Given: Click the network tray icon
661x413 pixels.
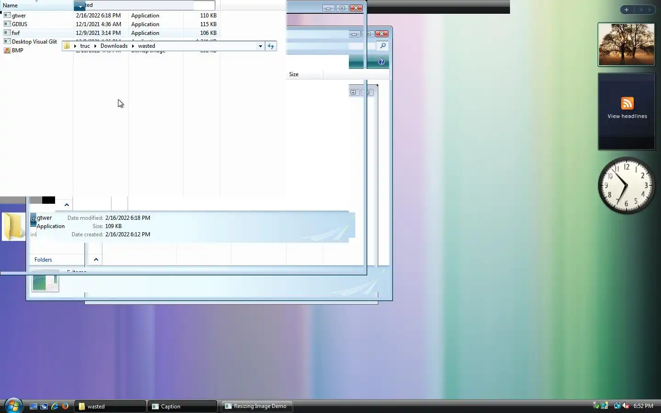Looking at the screenshot, I should (617, 406).
